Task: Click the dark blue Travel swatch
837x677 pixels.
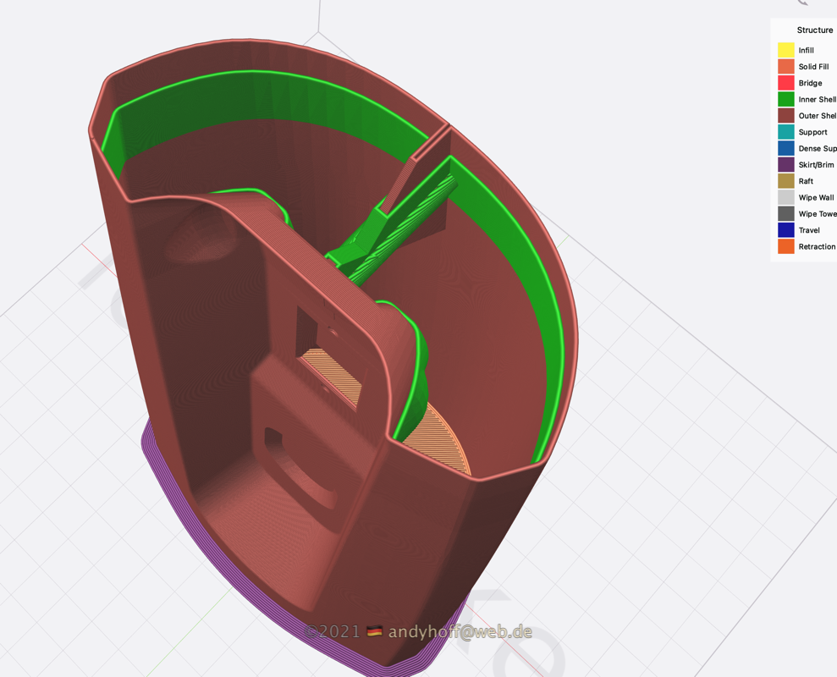Action: pos(786,230)
